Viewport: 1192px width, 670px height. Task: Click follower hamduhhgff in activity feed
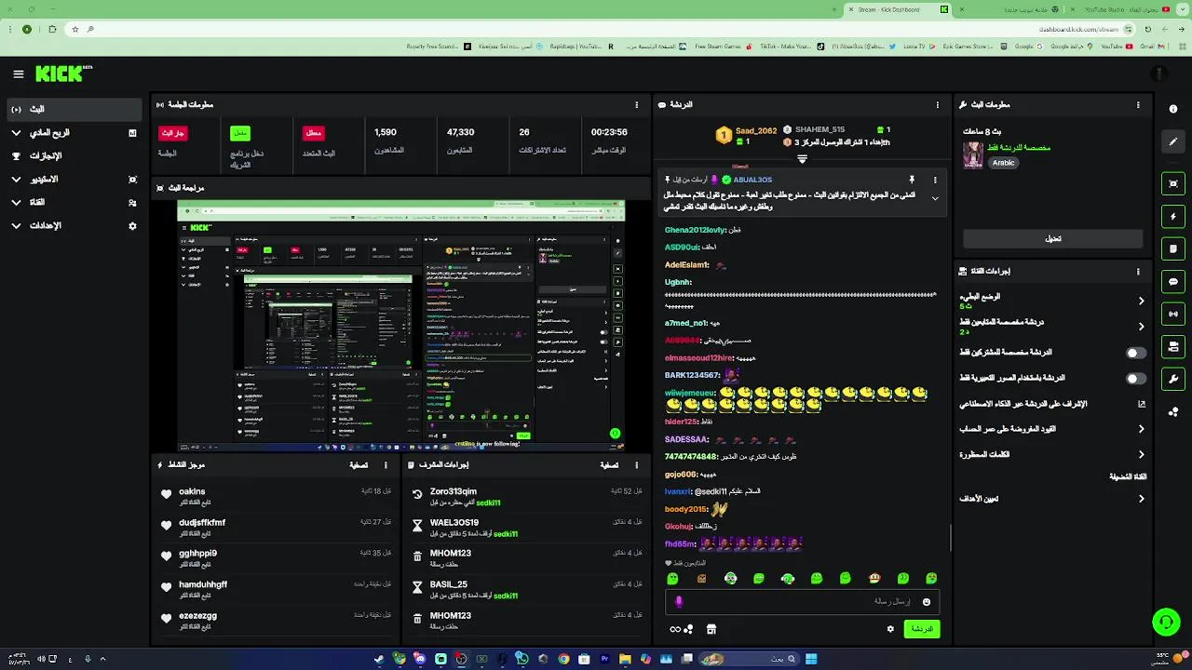(x=203, y=584)
